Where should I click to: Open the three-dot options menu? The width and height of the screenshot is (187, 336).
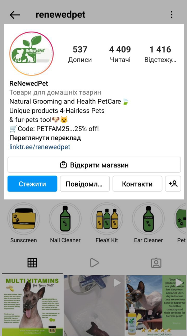tap(171, 15)
